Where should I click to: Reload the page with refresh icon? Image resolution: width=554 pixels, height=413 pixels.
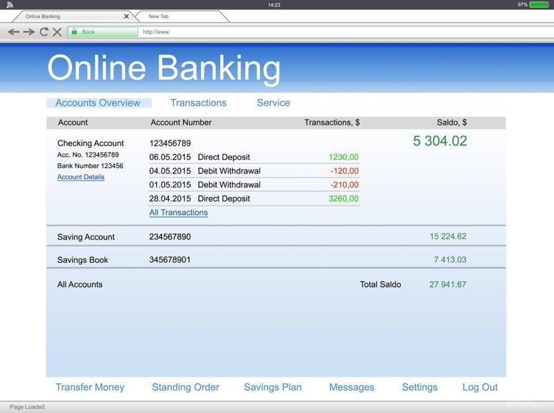click(44, 32)
